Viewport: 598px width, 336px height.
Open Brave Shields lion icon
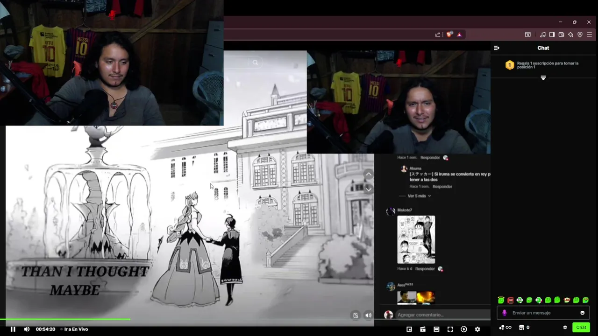tap(449, 35)
